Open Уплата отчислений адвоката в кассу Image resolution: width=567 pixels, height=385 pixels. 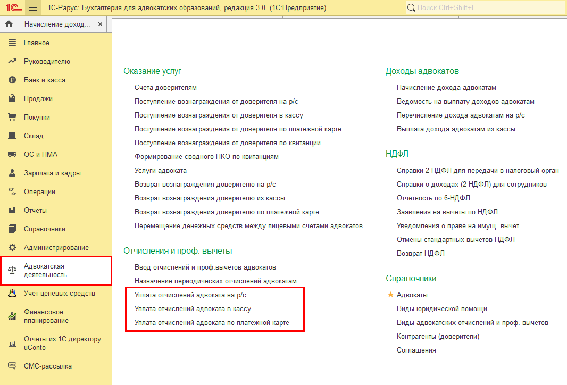pos(193,309)
